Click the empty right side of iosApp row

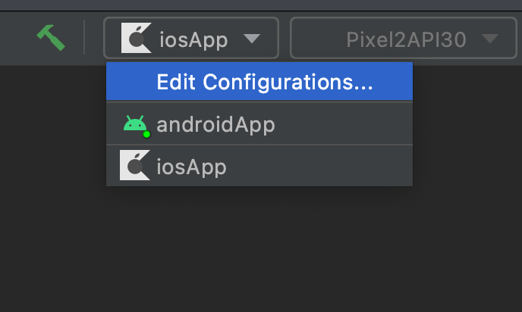(319, 166)
